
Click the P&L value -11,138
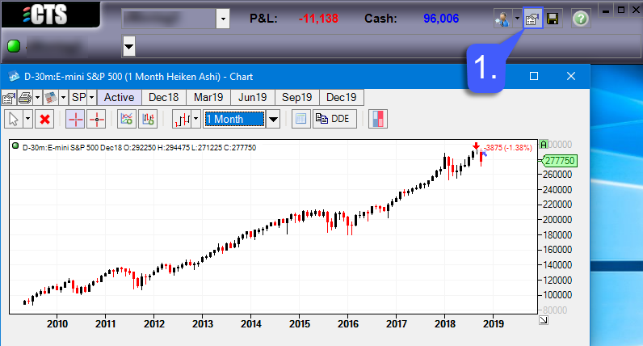click(x=318, y=19)
